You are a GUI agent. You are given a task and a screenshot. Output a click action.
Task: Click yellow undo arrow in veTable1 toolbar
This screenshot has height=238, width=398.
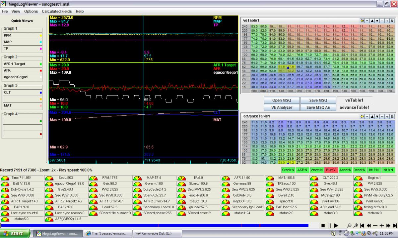pos(362,20)
